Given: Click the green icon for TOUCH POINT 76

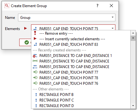Looking at the screenshot, I should pyautogui.click(x=35, y=83).
